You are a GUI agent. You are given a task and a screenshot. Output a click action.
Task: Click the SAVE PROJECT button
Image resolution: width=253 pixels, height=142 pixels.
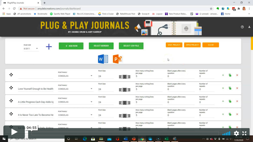[174, 45]
